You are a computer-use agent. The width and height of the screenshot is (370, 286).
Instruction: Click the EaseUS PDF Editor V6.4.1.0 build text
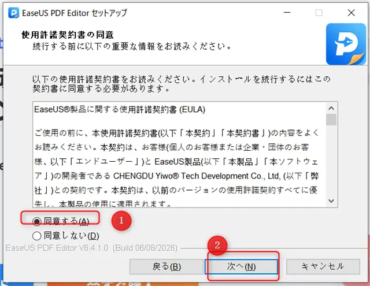coord(91,248)
